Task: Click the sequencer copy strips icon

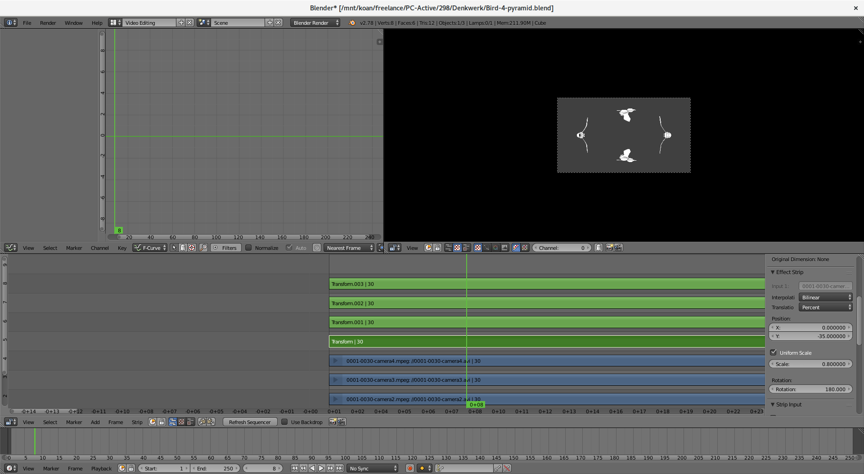Action: (x=202, y=422)
